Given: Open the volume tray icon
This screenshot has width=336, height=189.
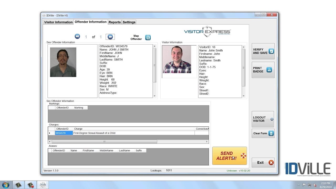Looking at the screenshot, I should 315,185.
